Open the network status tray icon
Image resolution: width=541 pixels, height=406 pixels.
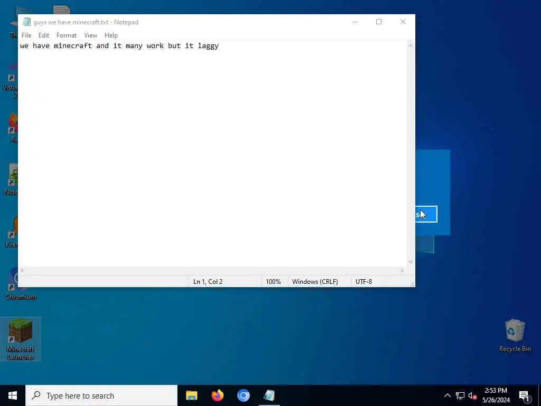click(460, 395)
